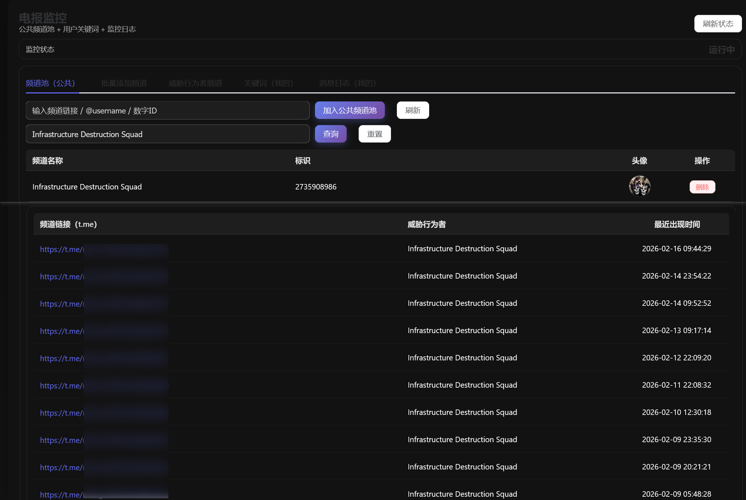Open t.me link dated 2026-02-16 09:44:29

tap(61, 249)
